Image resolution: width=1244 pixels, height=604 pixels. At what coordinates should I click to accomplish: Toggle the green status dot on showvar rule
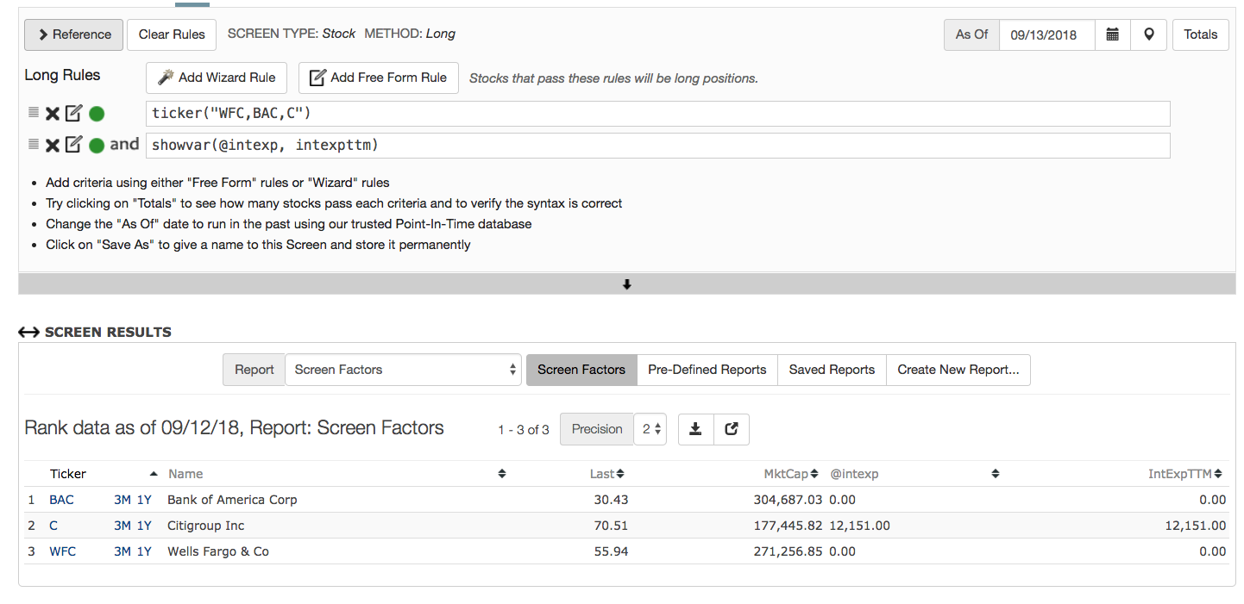(97, 146)
